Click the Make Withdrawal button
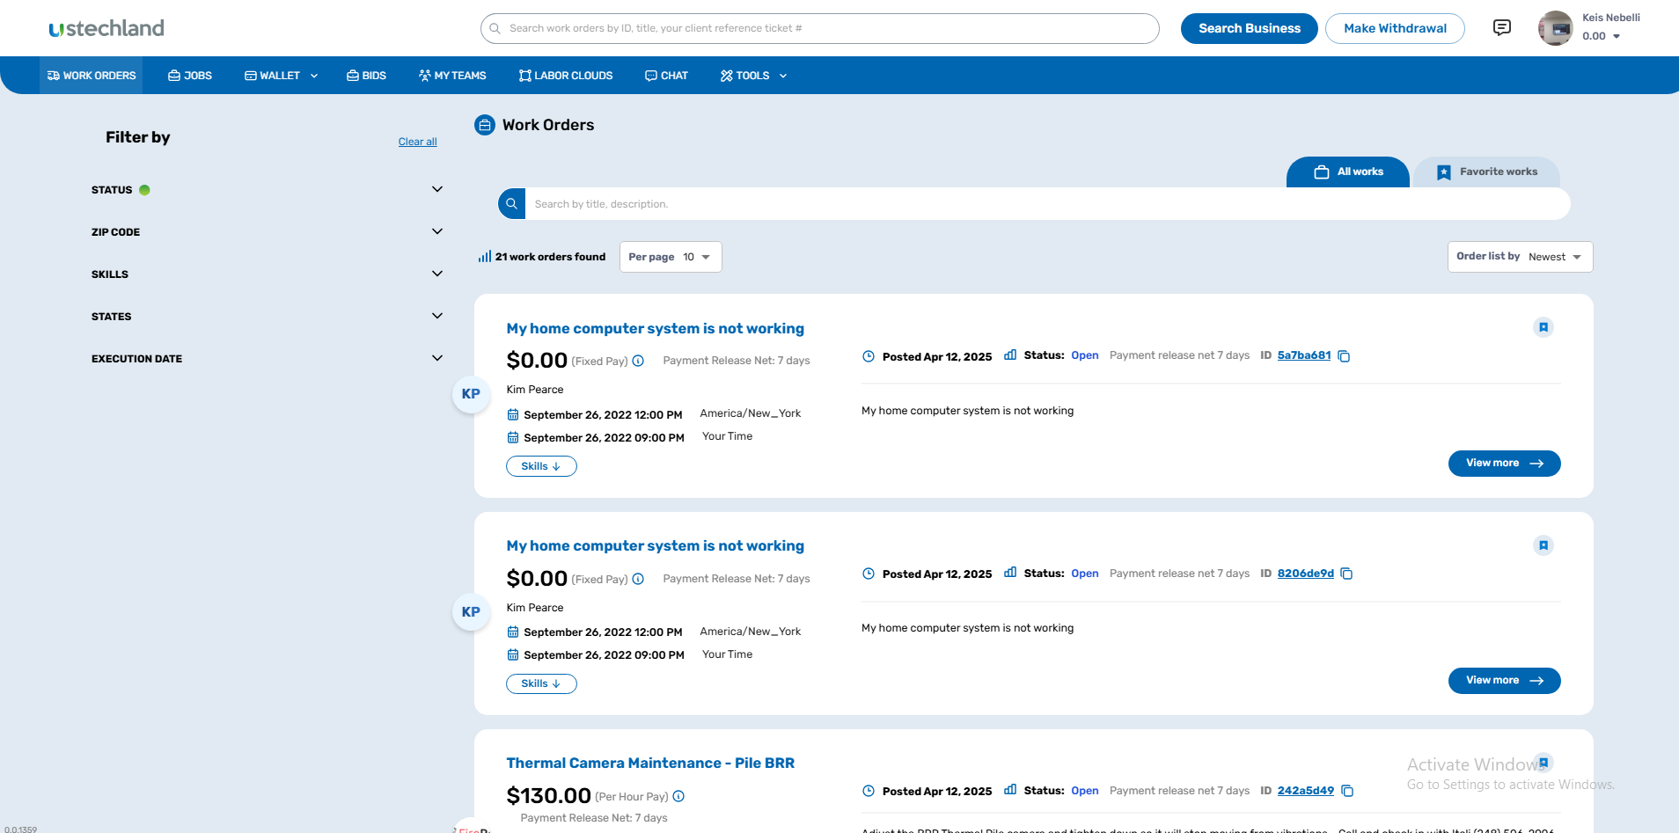 1395,28
